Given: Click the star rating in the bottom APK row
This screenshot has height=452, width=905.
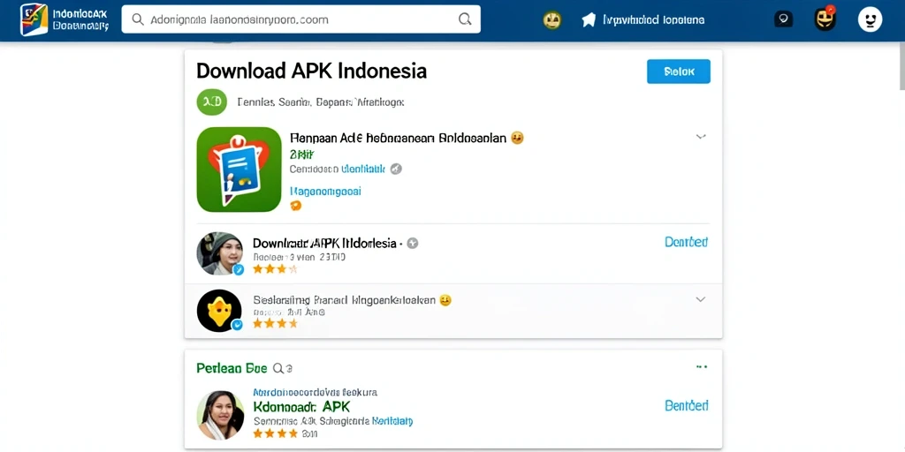Looking at the screenshot, I should click(x=276, y=433).
